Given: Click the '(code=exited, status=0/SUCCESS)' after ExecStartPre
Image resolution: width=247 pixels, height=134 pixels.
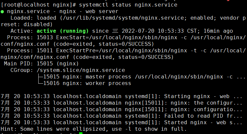Looking at the screenshot, I should pos(123,57).
